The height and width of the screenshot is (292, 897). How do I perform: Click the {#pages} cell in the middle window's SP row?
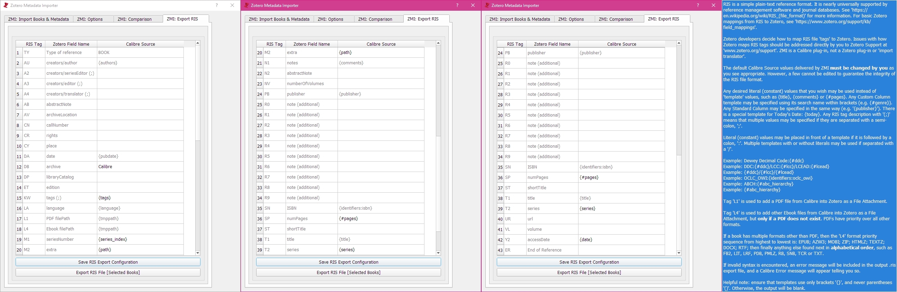(x=381, y=219)
